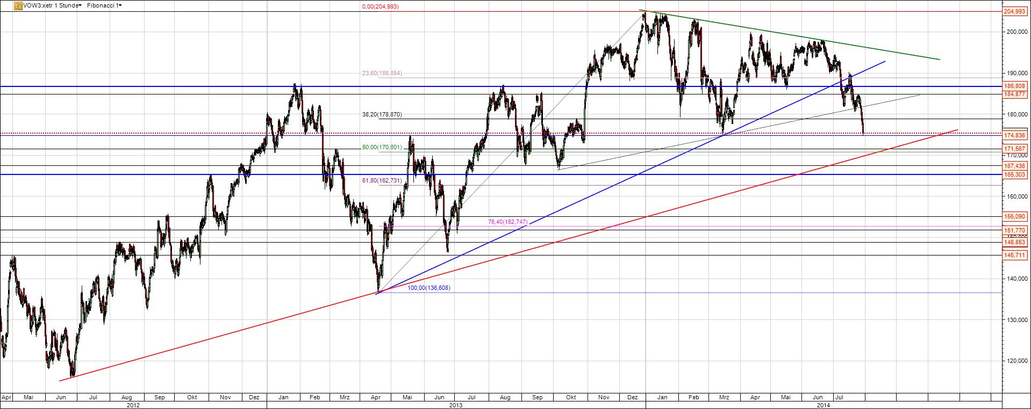Click the 151,770 price level label
Image resolution: width=1031 pixels, height=409 pixels.
pos(1016,230)
